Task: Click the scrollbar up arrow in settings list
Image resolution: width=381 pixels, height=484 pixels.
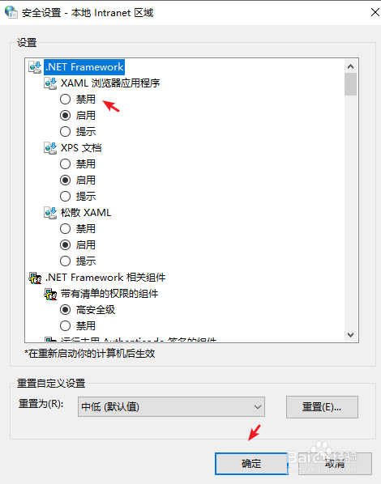Action: coord(350,66)
